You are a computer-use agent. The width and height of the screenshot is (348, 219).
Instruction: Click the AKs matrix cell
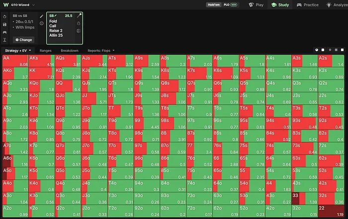click(42, 61)
